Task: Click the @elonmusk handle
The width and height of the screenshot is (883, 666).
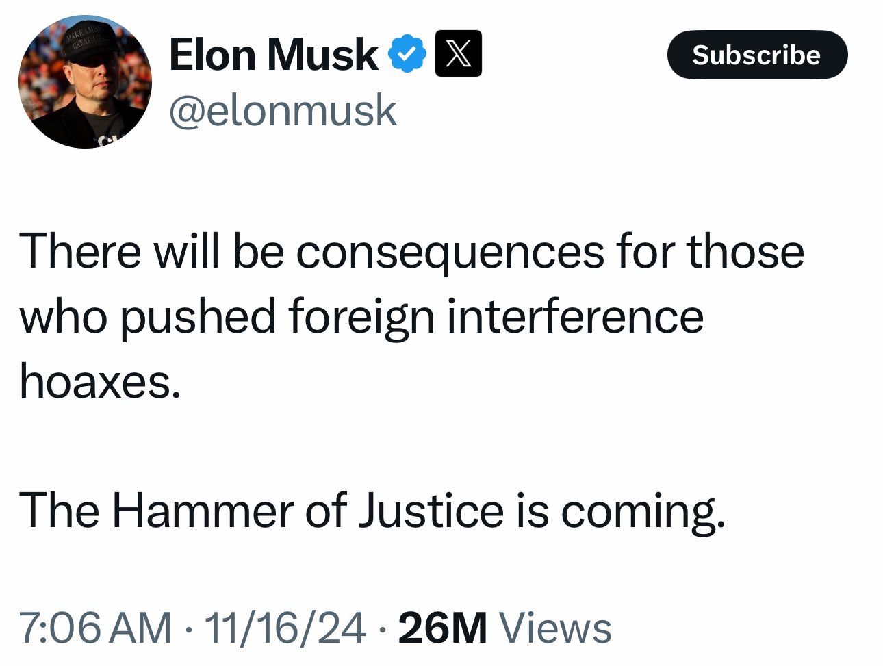Action: pyautogui.click(x=282, y=111)
